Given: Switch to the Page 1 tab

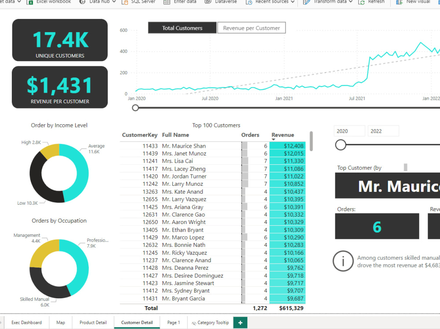Looking at the screenshot, I should pyautogui.click(x=173, y=322).
